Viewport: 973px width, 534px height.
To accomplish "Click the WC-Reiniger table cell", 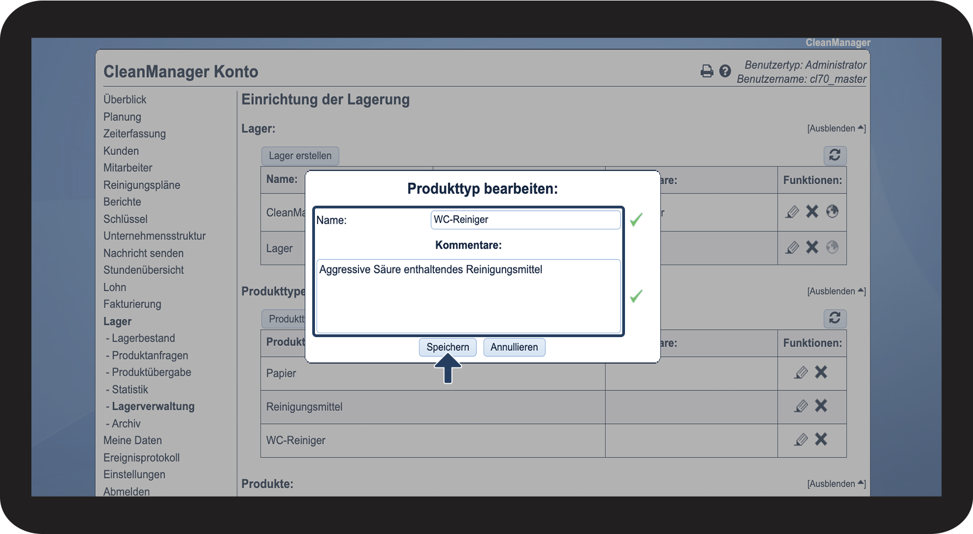I will coord(433,441).
